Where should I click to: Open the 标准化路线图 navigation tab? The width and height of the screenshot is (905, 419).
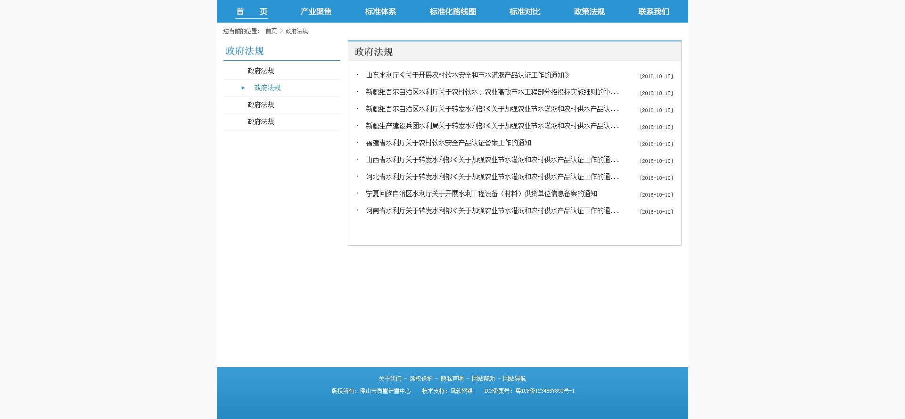(x=452, y=12)
